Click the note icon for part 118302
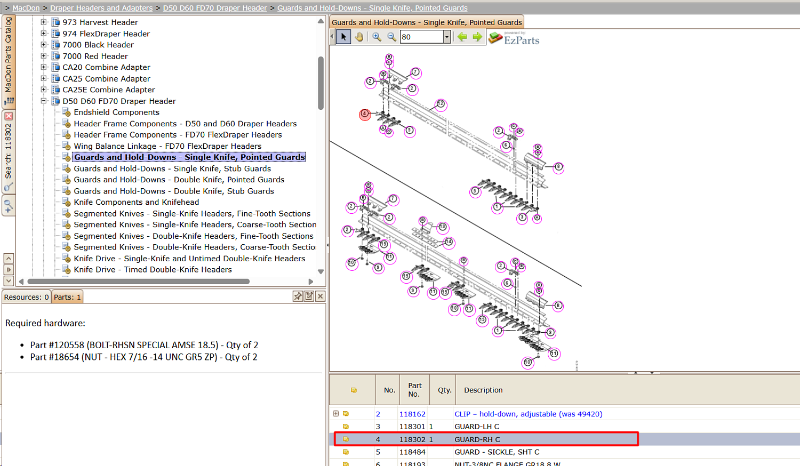The image size is (800, 466). coord(346,439)
